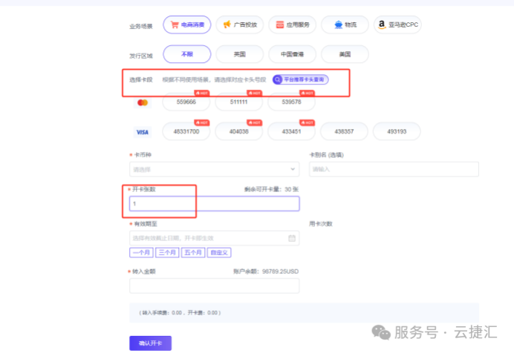Choose 自定义 validity option

click(x=220, y=253)
